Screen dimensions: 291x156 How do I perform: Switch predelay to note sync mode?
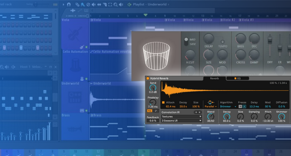pos(156,111)
